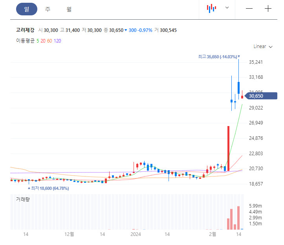Click the 이동평균 legend label
Viewport: 284px width, 245px height.
coord(25,41)
